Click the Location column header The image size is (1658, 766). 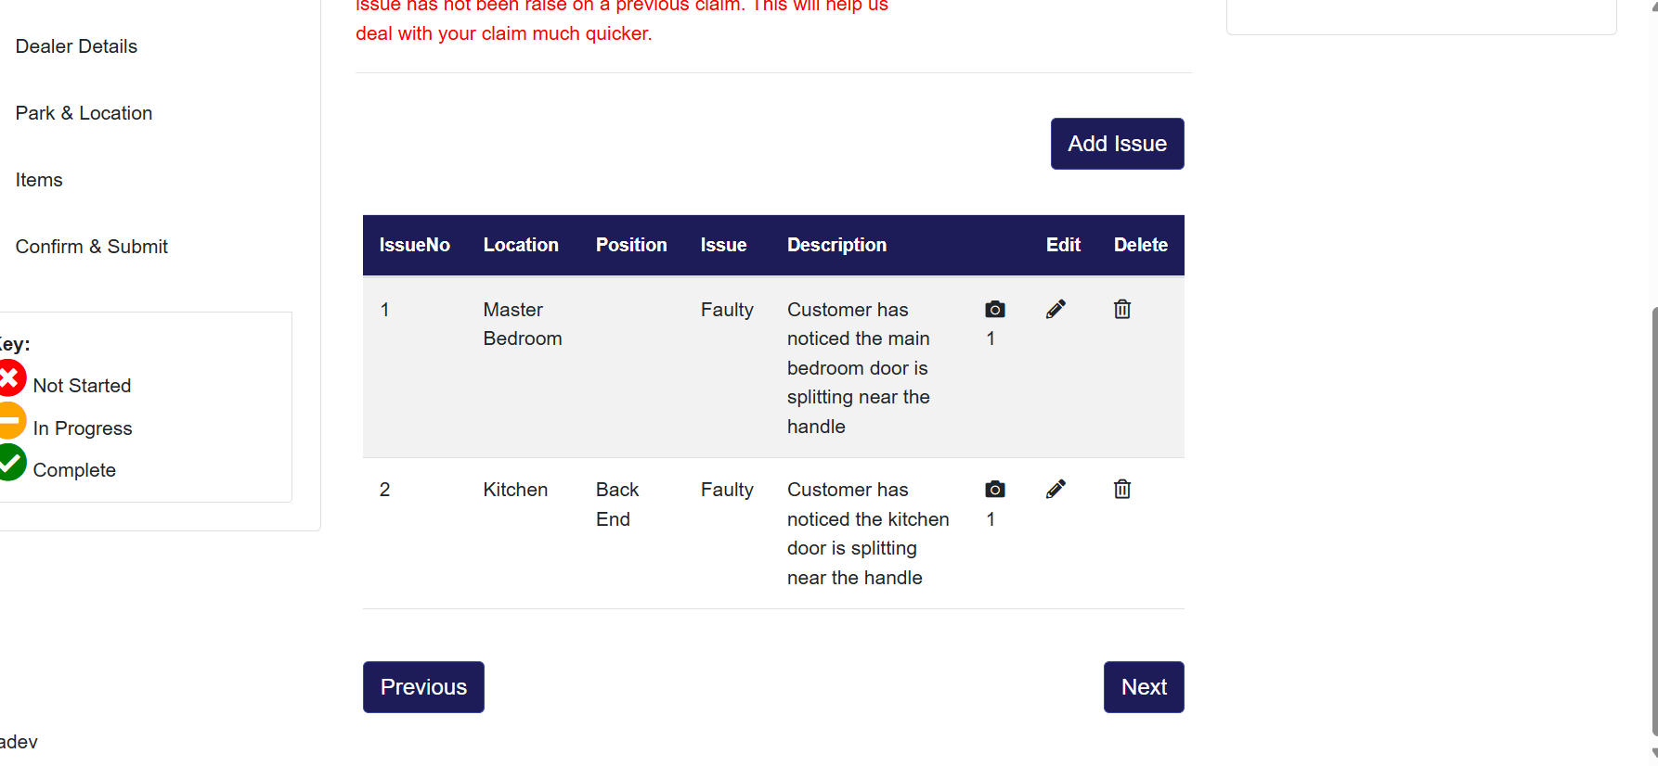click(521, 245)
